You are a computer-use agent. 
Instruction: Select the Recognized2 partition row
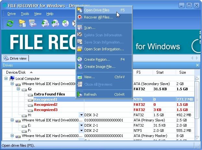tap(98, 105)
